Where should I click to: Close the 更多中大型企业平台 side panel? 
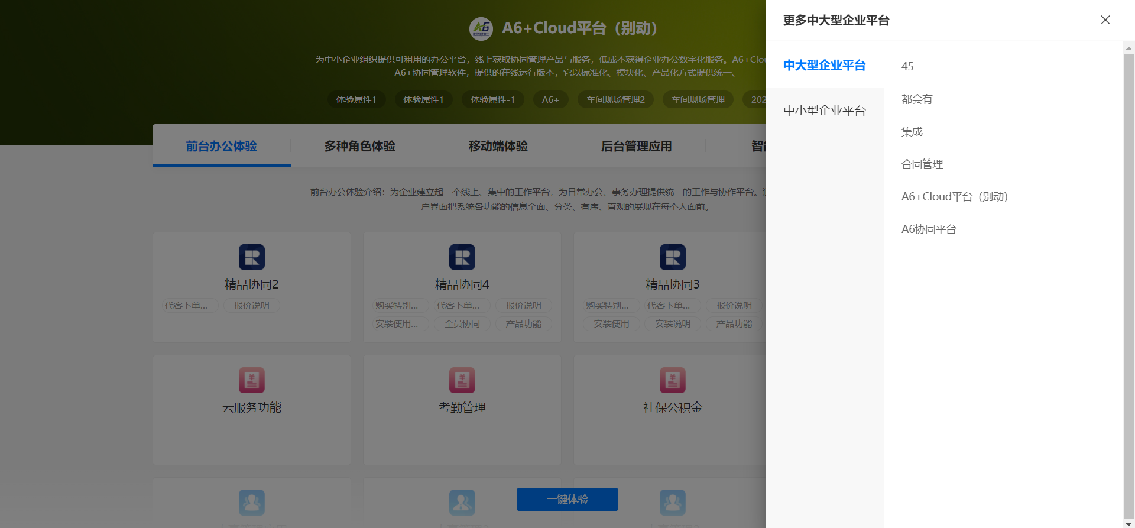[x=1105, y=20]
